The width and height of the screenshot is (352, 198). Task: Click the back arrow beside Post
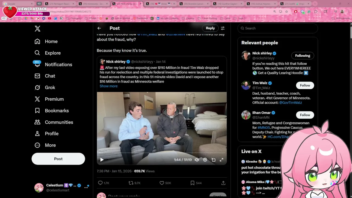pos(99,28)
